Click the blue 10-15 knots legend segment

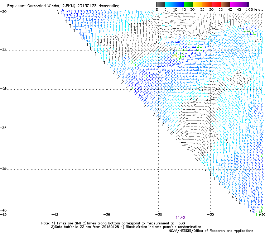tap(179, 4)
